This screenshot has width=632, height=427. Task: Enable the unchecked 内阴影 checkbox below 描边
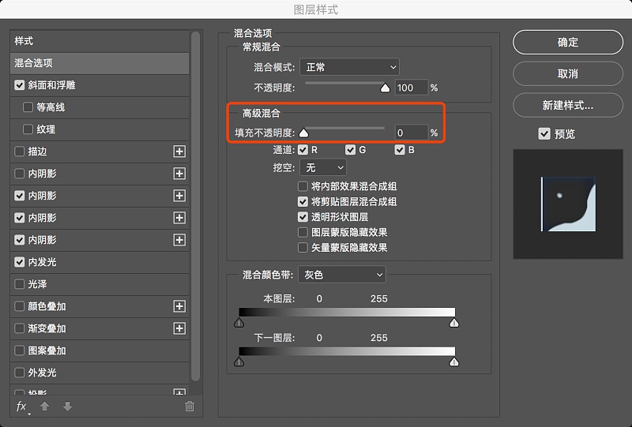19,174
